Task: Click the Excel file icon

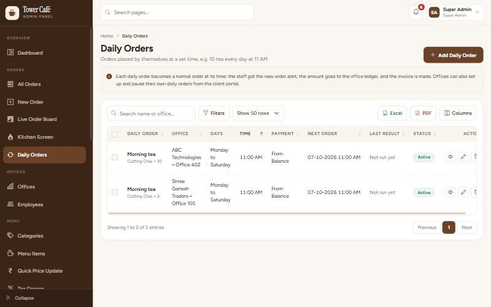Action: pos(385,113)
